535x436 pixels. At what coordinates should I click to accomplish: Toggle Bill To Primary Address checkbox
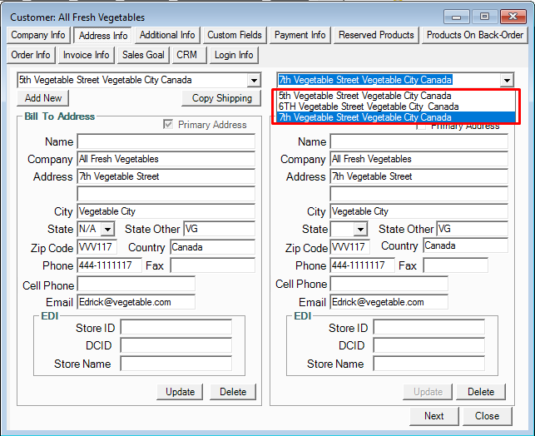point(169,125)
